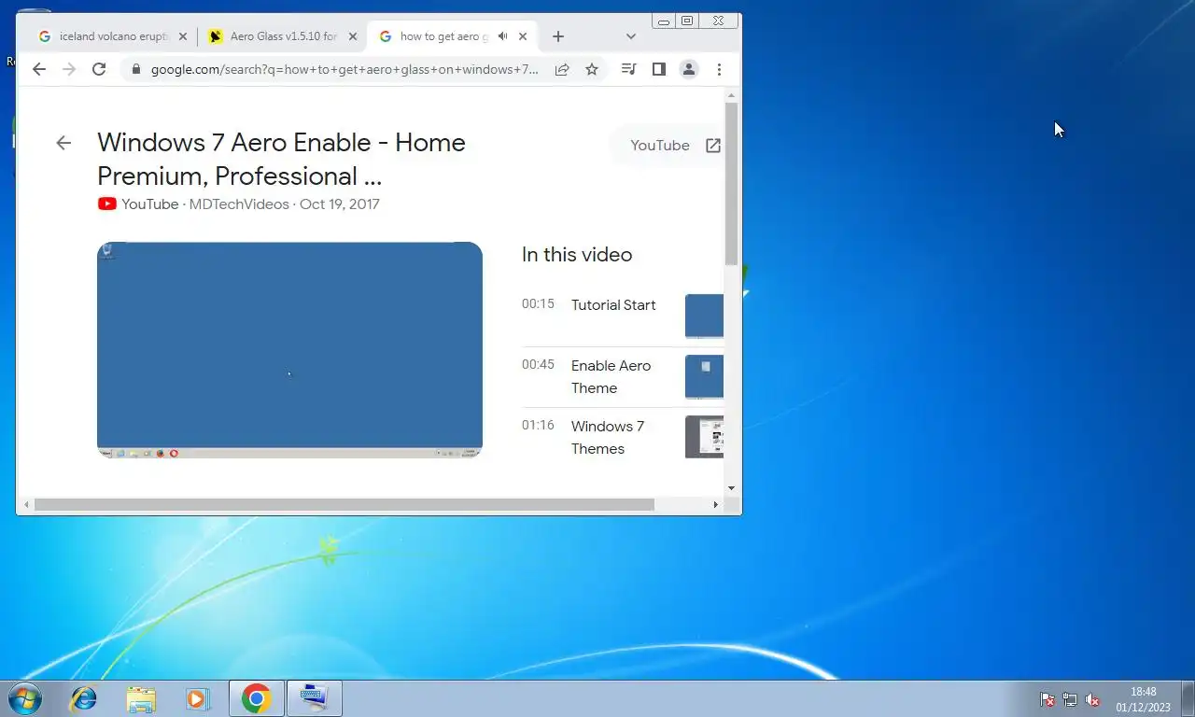Viewport: 1195px width, 717px height.
Task: Click the greyed forward navigation arrow
Action: click(x=68, y=69)
